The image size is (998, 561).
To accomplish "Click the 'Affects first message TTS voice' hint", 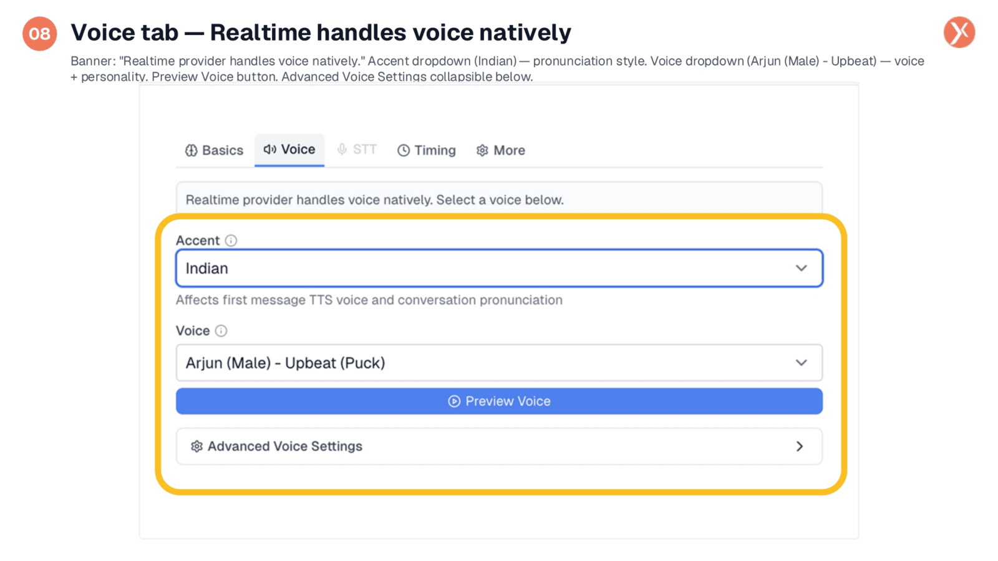I will (369, 300).
